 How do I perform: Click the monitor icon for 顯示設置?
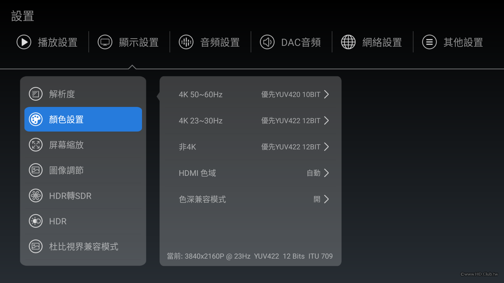pyautogui.click(x=105, y=42)
